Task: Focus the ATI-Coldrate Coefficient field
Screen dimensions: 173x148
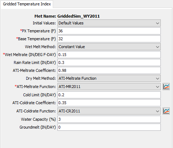Action: coord(109,103)
